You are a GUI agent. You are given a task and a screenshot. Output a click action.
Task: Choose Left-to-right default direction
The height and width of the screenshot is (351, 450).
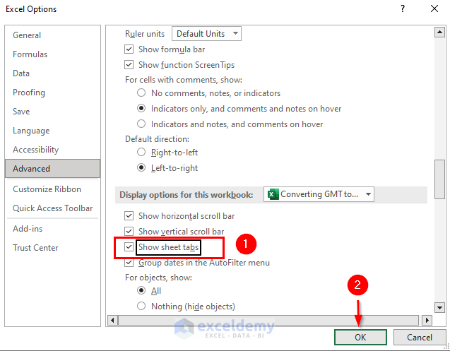[141, 167]
